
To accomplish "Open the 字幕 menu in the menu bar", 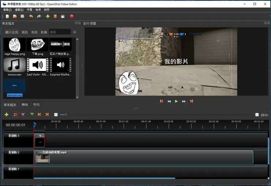I will coord(29,10).
